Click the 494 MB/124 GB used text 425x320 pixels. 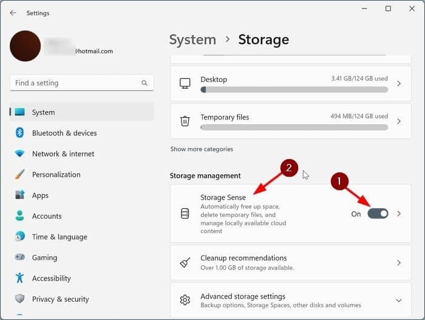pos(359,117)
